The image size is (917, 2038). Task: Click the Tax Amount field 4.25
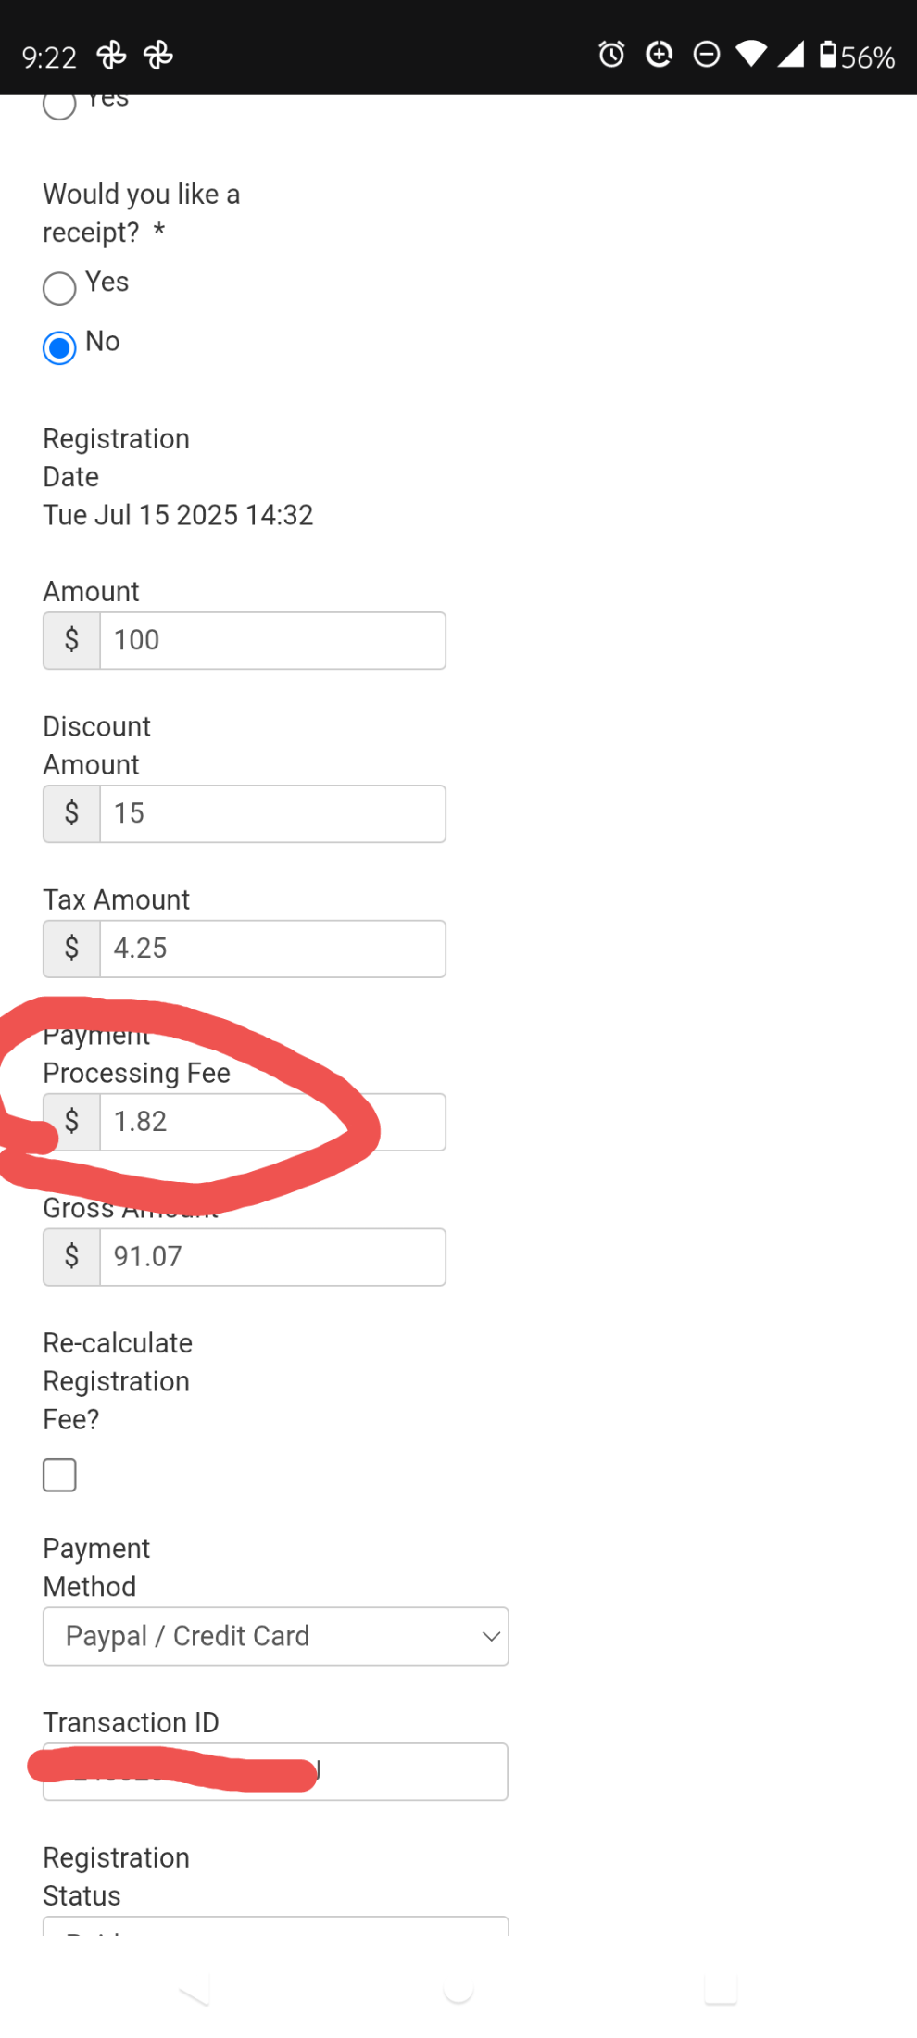pos(272,949)
